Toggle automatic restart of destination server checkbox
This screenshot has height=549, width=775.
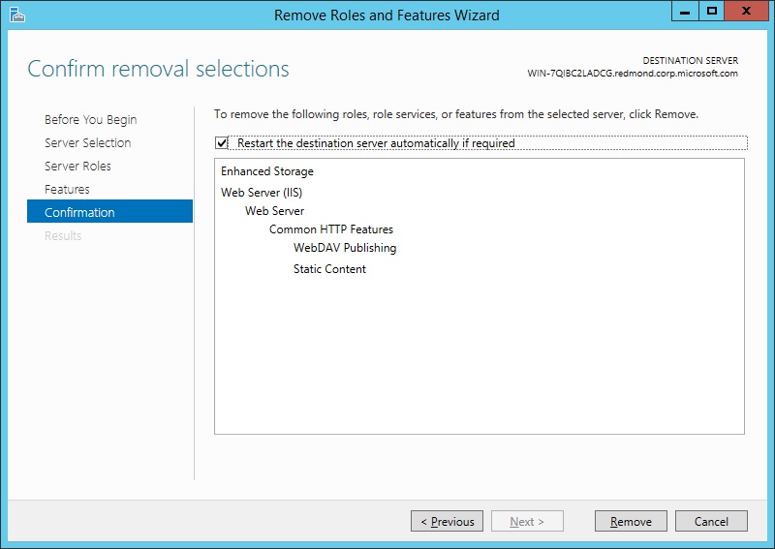click(x=221, y=143)
